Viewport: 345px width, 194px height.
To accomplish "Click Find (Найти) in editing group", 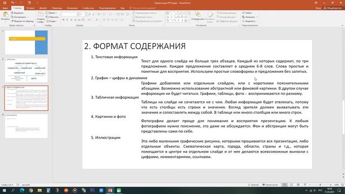I will point(247,13).
